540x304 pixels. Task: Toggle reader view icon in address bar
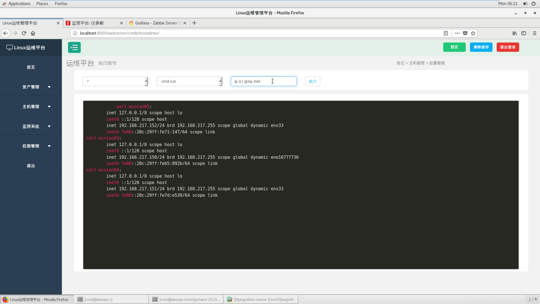[x=445, y=33]
